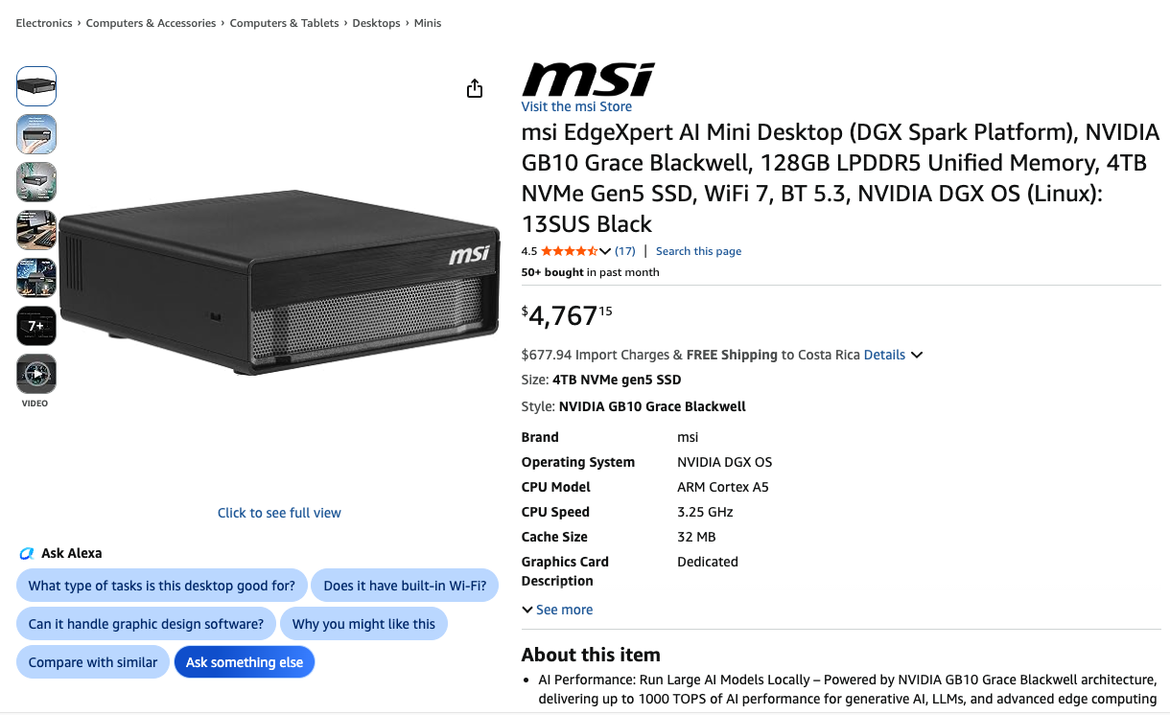Click Compare with similar chip
The image size is (1170, 715).
[93, 662]
